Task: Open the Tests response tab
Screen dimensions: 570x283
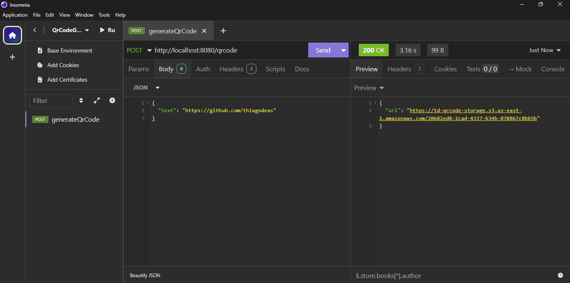Action: point(482,69)
